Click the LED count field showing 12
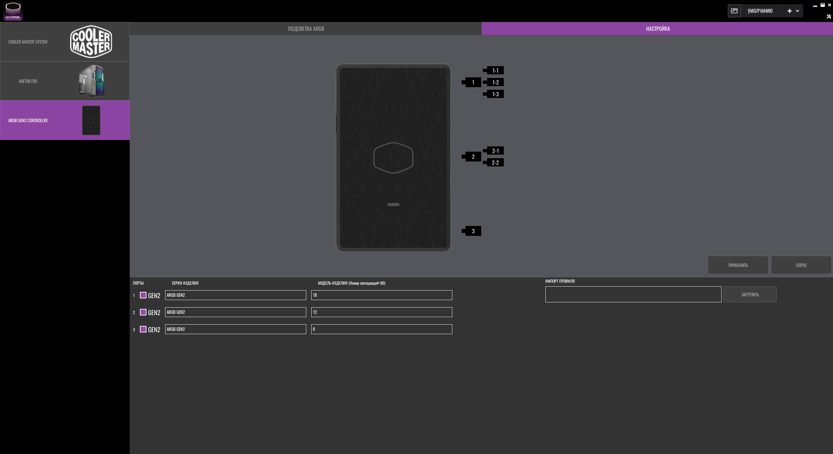833x454 pixels. pos(382,312)
